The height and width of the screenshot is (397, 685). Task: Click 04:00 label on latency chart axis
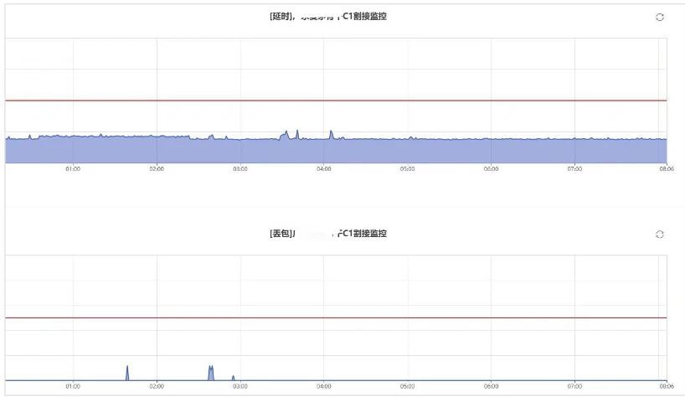324,169
